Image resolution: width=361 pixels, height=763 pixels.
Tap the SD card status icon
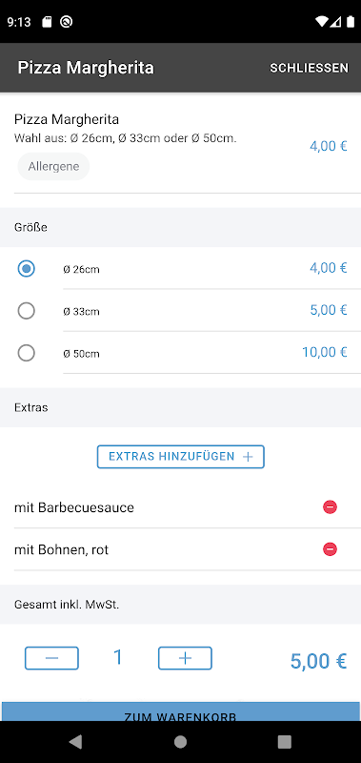[x=47, y=21]
